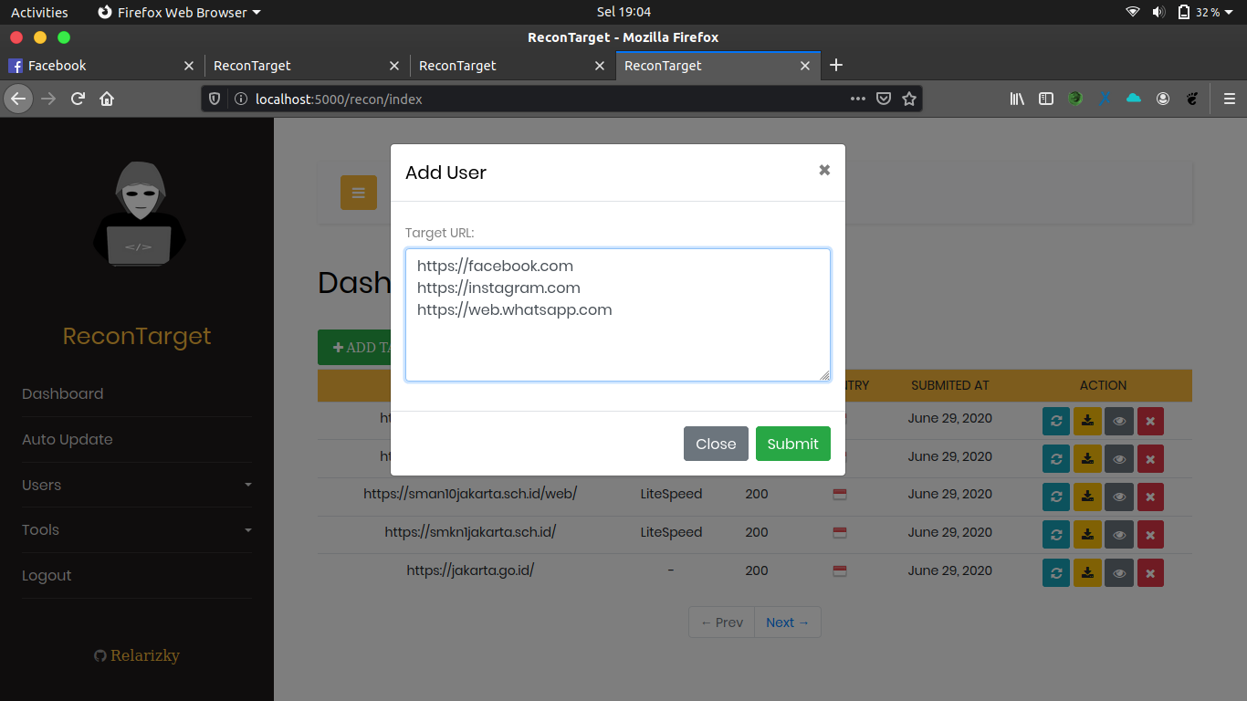Click the green hexagon extension icon
This screenshot has width=1247, height=701.
(1075, 99)
